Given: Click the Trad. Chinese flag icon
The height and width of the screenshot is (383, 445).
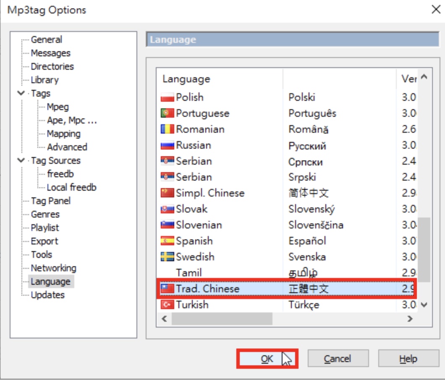Looking at the screenshot, I should point(167,289).
